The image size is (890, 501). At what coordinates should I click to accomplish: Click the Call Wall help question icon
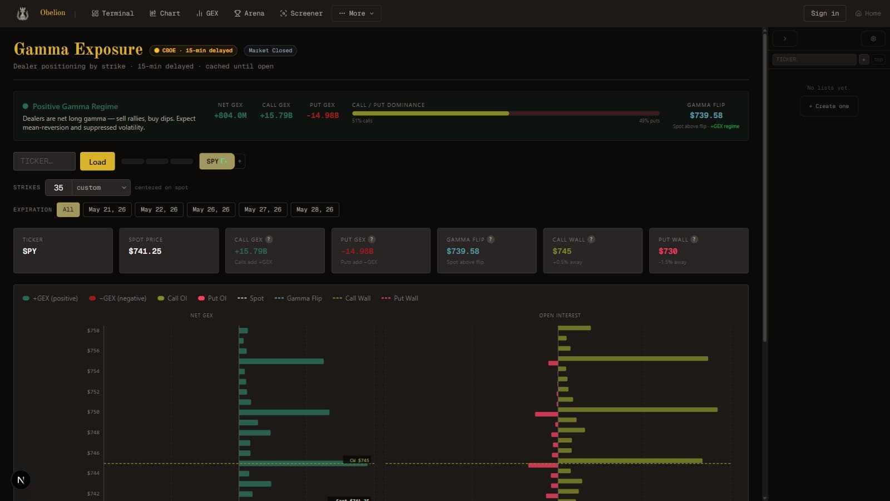[x=591, y=239]
